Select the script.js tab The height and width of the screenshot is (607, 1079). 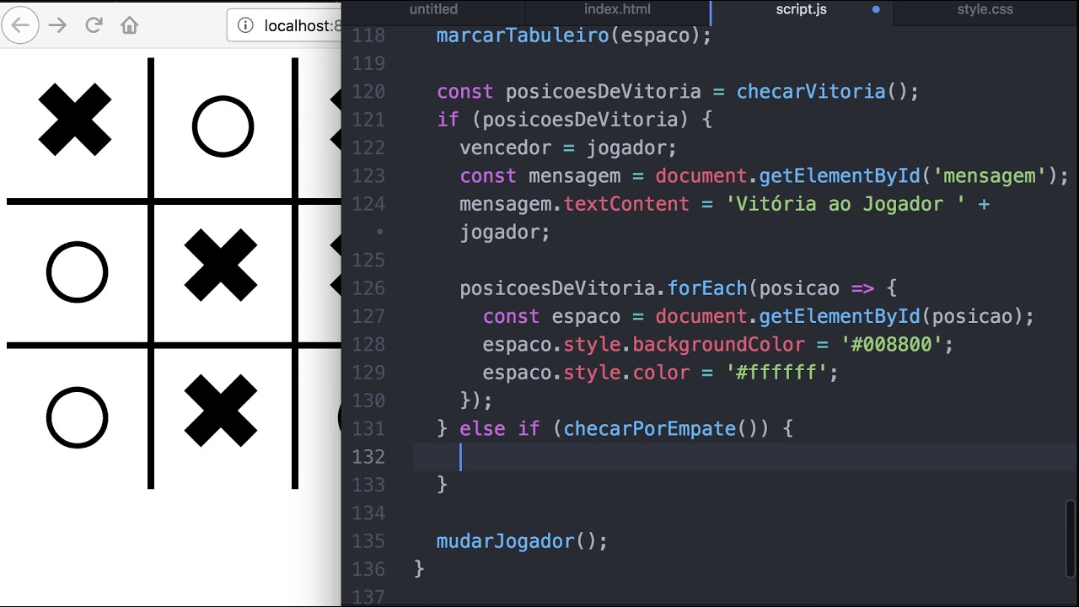(802, 10)
